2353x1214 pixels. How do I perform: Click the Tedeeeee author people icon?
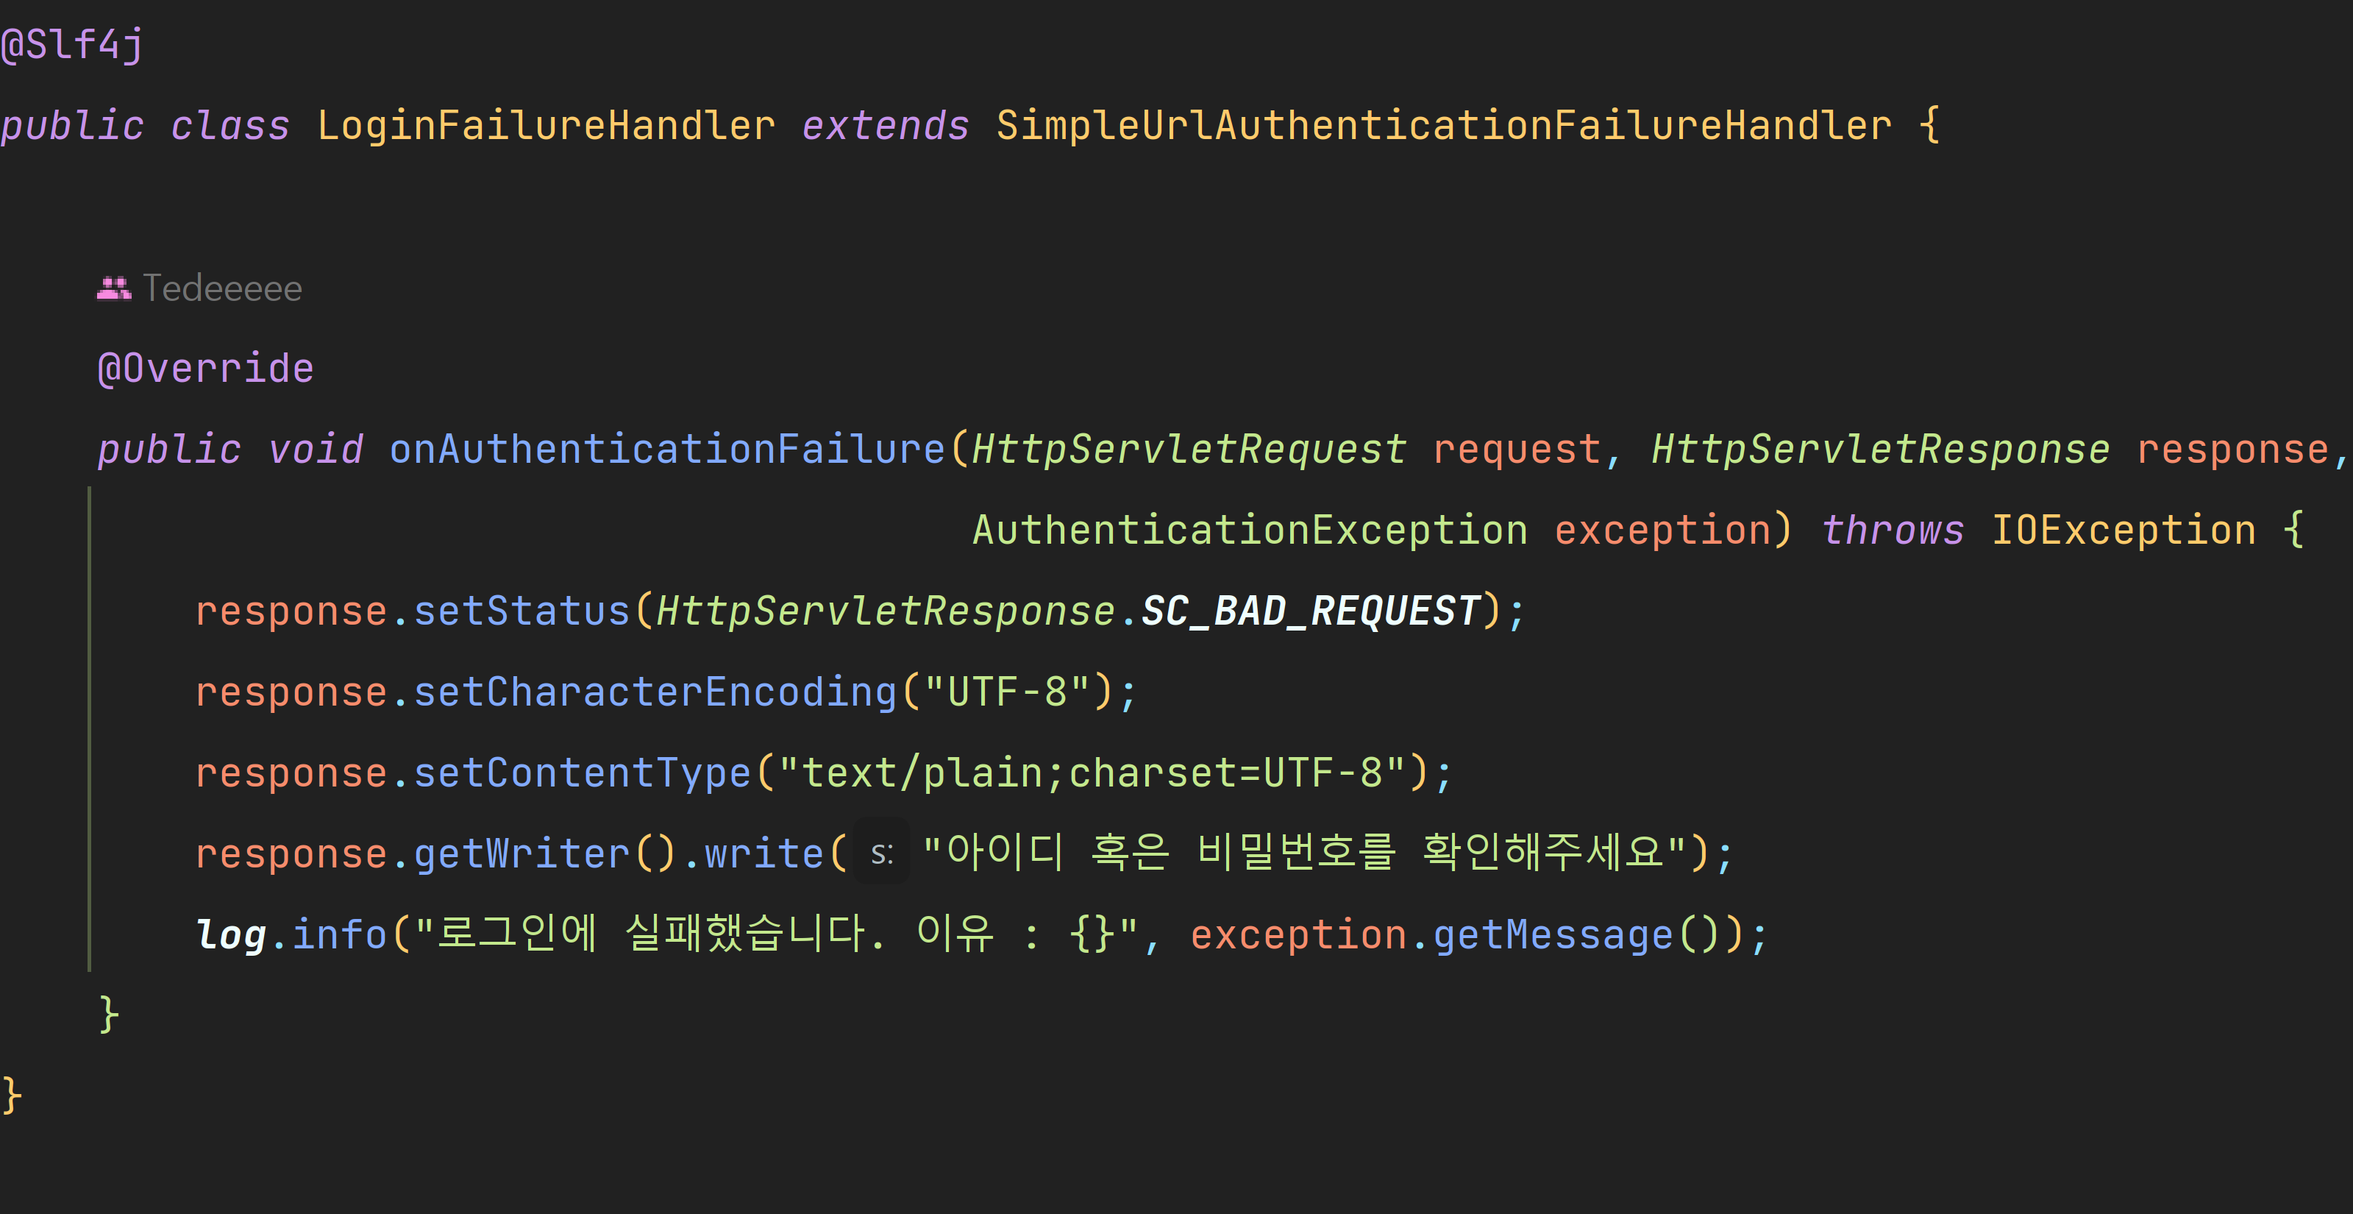tap(114, 288)
